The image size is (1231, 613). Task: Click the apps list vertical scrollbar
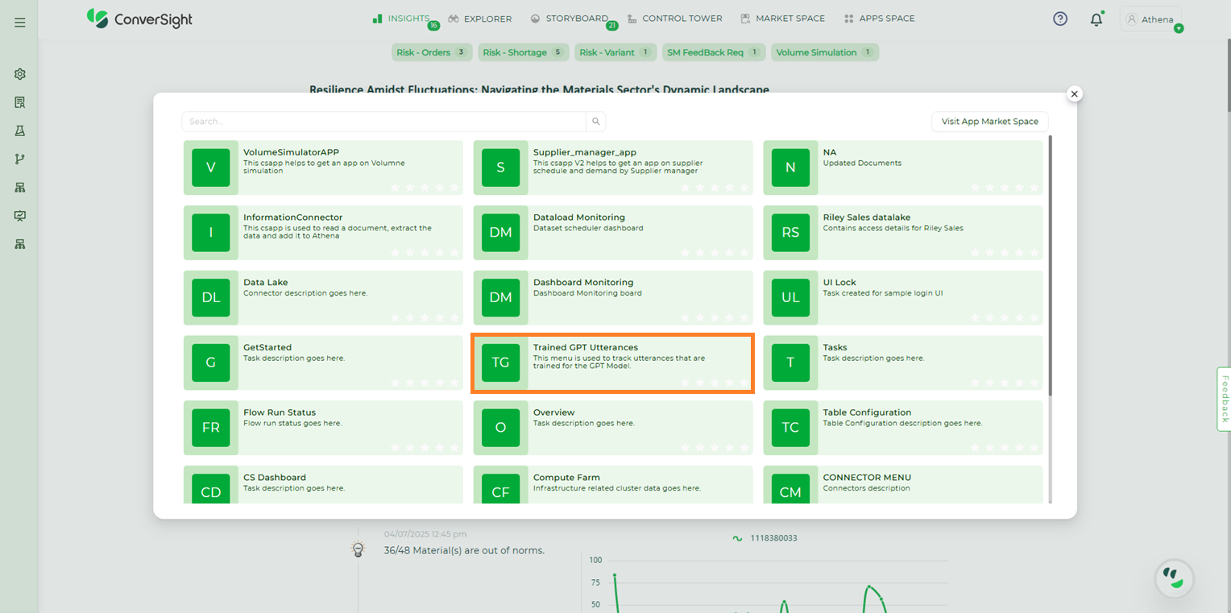pos(1051,266)
